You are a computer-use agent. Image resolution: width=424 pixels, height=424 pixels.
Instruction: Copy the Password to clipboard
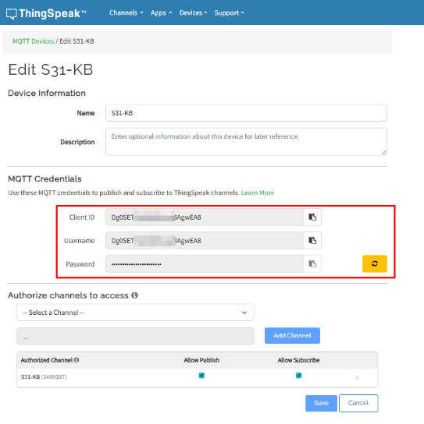[x=312, y=263]
